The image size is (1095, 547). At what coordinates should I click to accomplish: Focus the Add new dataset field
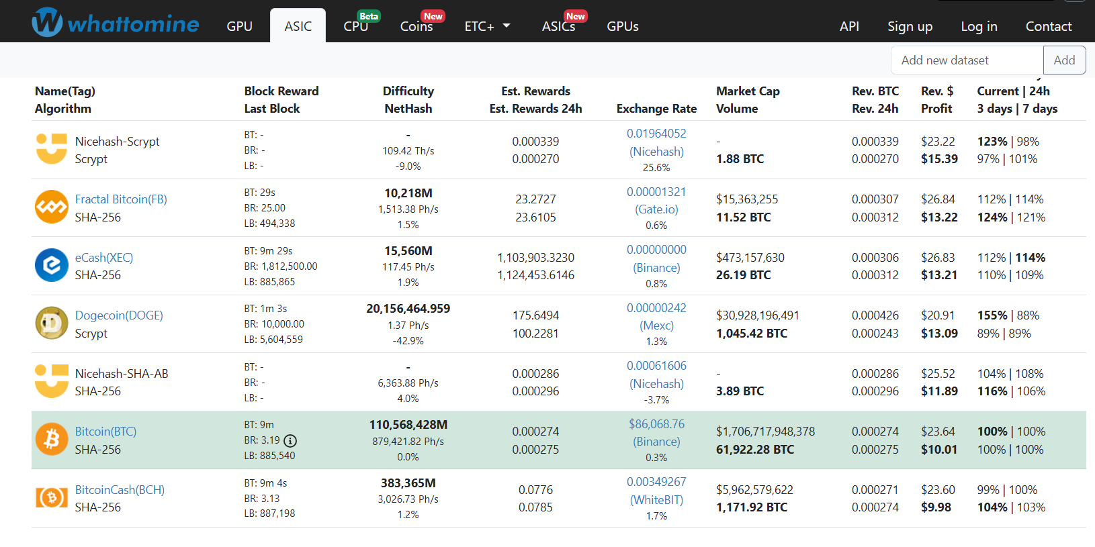(967, 60)
